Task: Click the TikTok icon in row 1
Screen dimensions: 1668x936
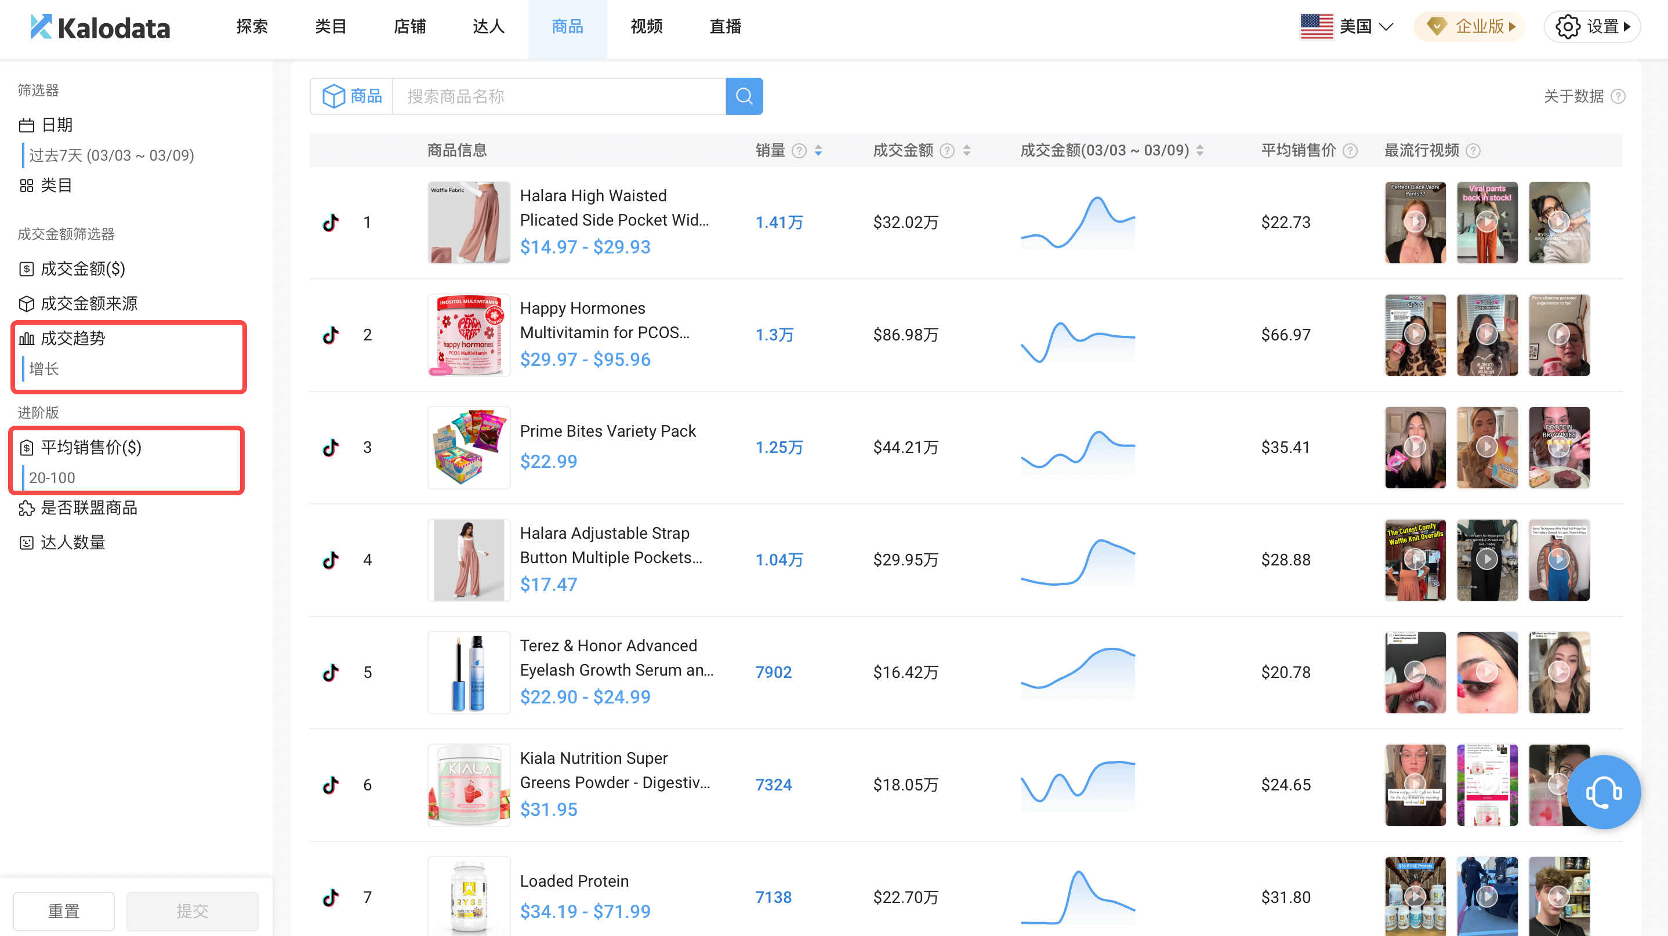Action: [x=331, y=223]
